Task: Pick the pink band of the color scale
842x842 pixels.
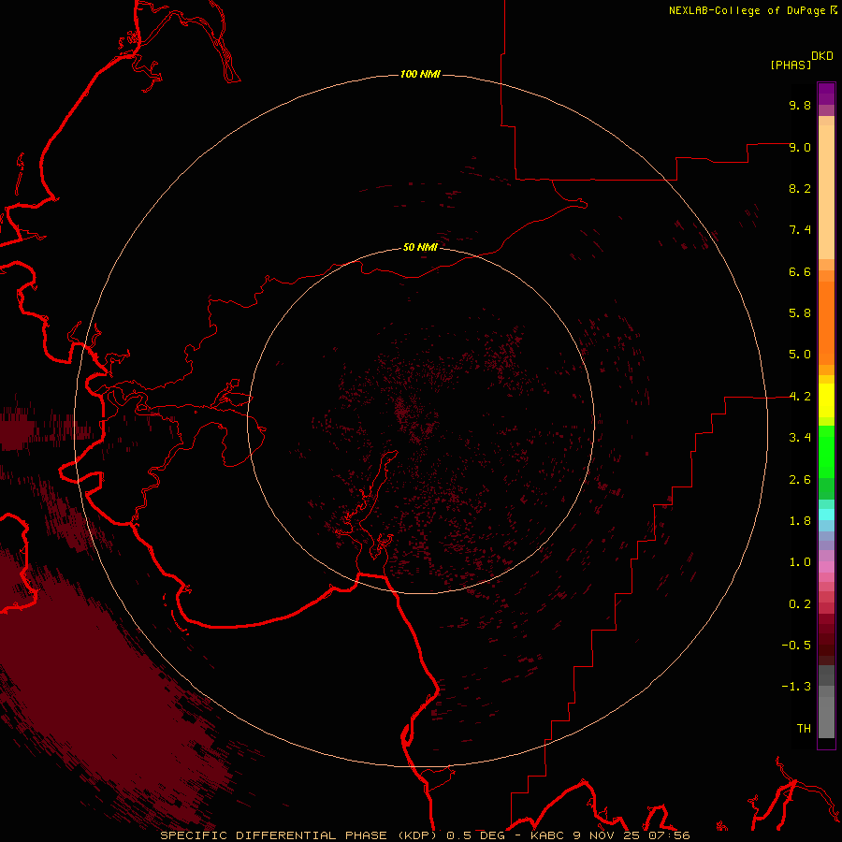Action: [826, 567]
